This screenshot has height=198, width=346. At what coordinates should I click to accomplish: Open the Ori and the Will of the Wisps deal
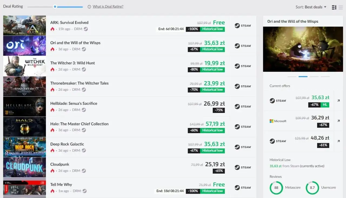(75, 43)
